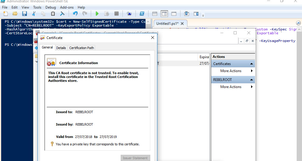Start PowerShell.exe console icon
This screenshot has width=302, height=161.
142,14
